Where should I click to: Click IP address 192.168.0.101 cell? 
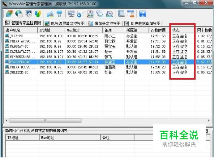[51, 57]
